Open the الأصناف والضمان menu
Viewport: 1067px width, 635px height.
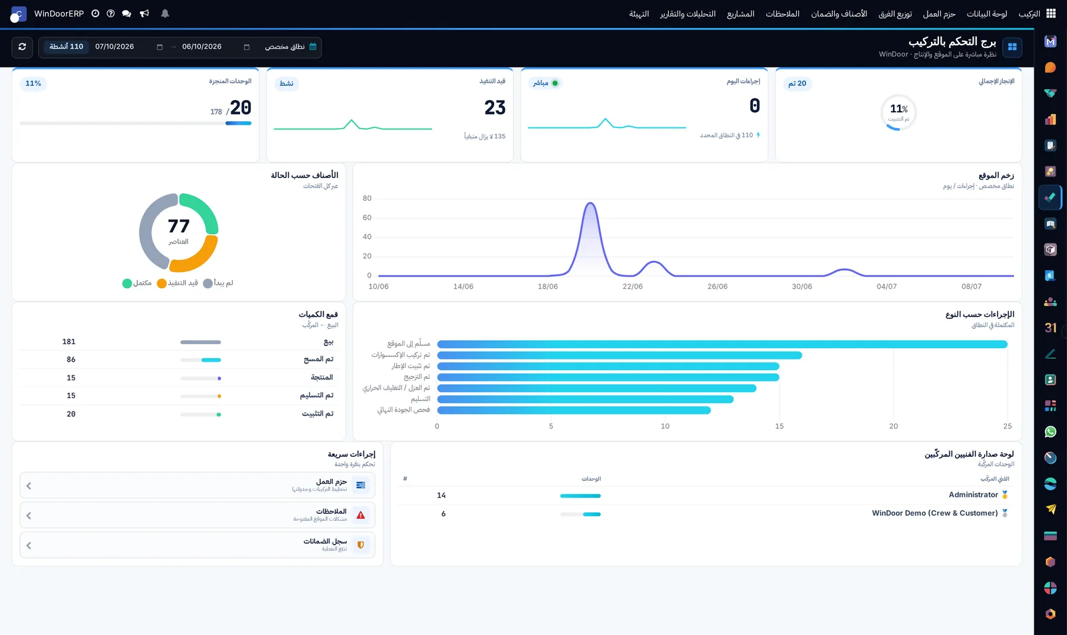839,13
